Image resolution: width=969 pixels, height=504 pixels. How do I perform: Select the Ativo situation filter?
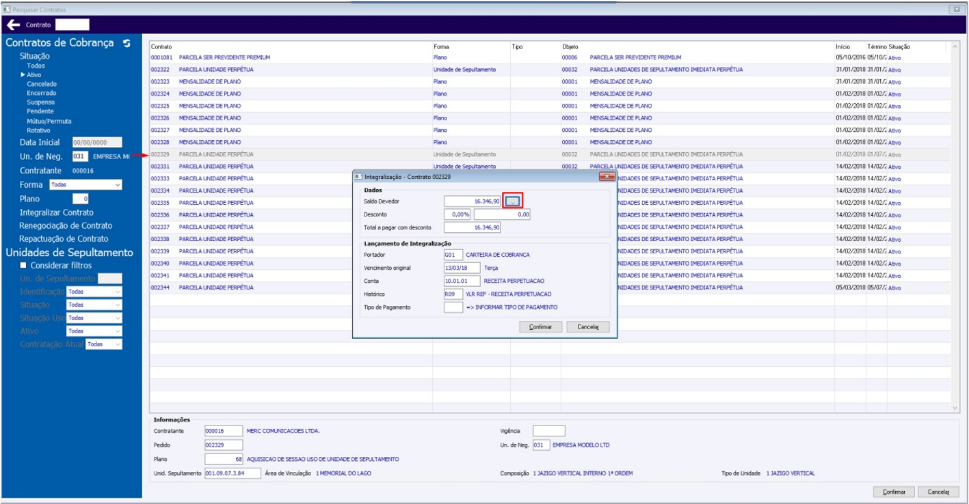(x=34, y=74)
